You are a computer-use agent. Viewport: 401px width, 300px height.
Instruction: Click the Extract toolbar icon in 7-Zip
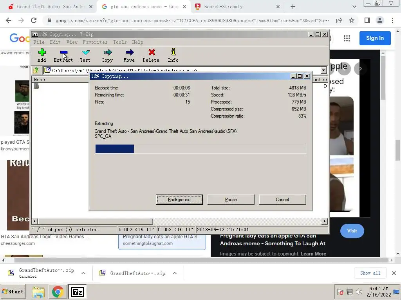click(x=63, y=55)
